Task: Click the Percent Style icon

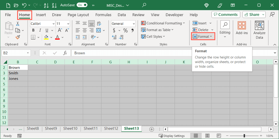Action: [125, 30]
